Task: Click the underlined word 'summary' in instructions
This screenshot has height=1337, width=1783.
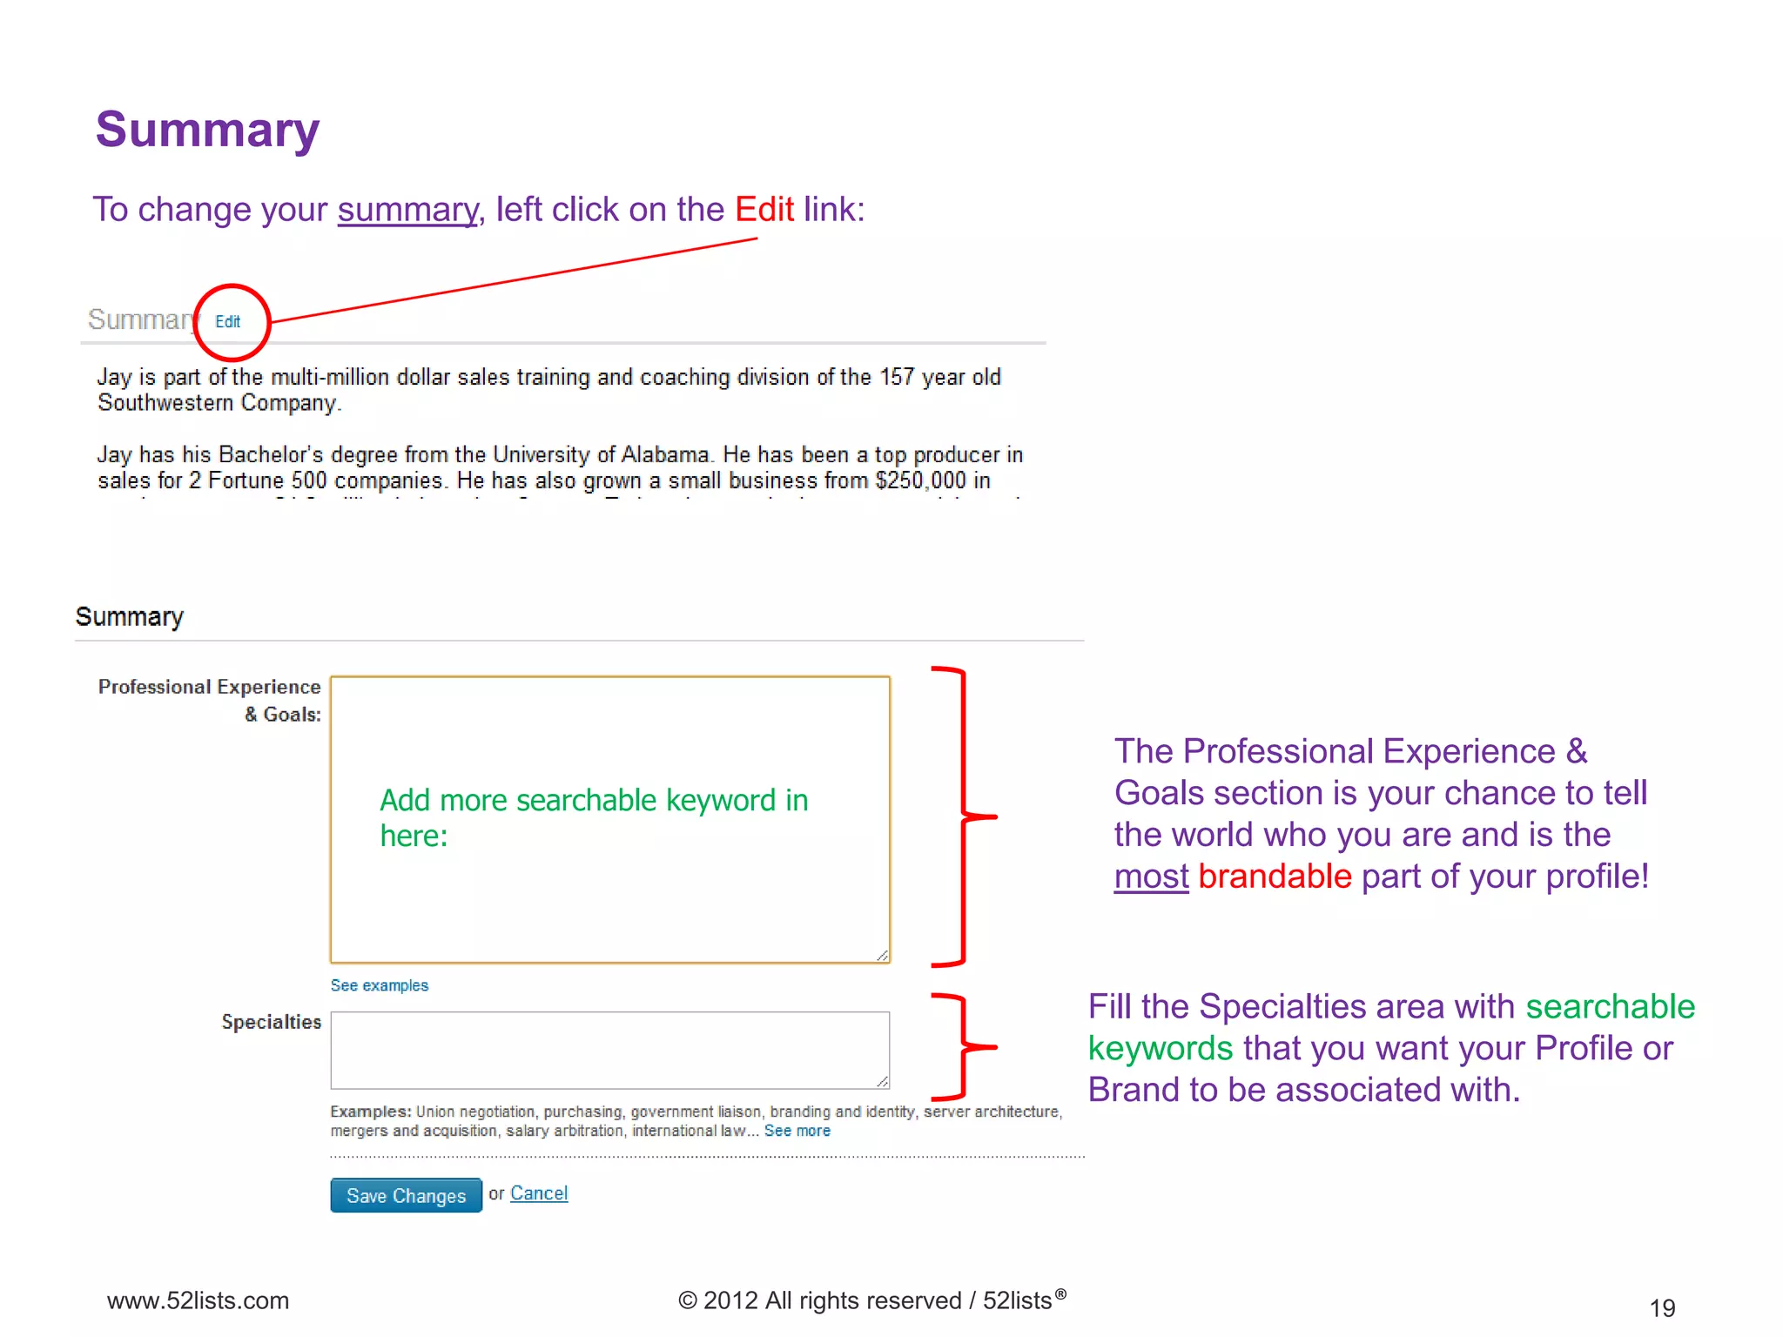Action: click(407, 210)
